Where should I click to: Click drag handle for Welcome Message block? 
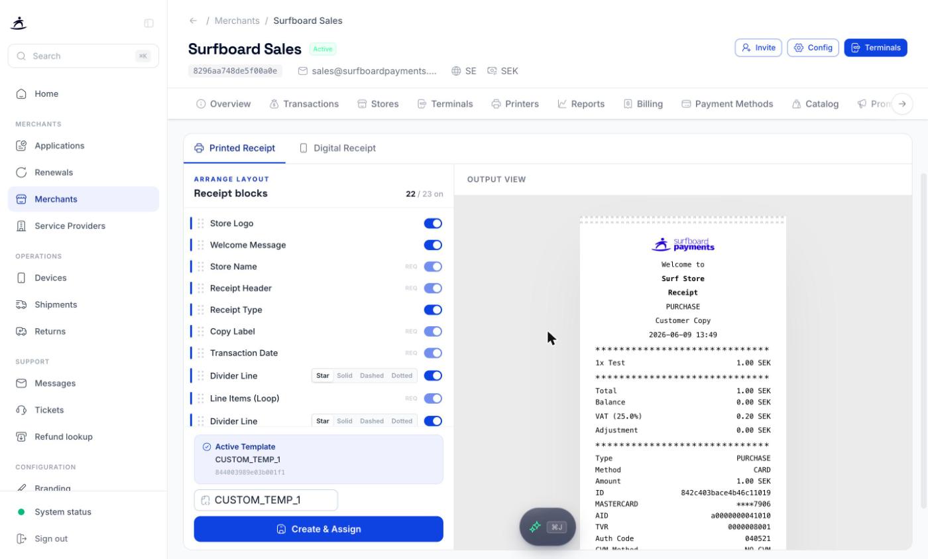(200, 245)
